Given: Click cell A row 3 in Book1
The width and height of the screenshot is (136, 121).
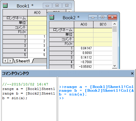Looking at the screenshot, I should click(37, 46).
